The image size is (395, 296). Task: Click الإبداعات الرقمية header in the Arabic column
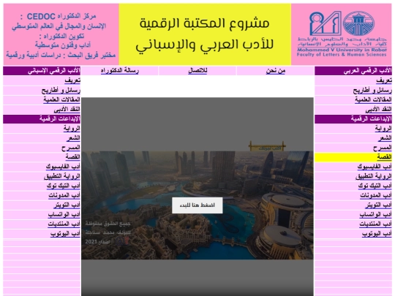pyautogui.click(x=353, y=119)
